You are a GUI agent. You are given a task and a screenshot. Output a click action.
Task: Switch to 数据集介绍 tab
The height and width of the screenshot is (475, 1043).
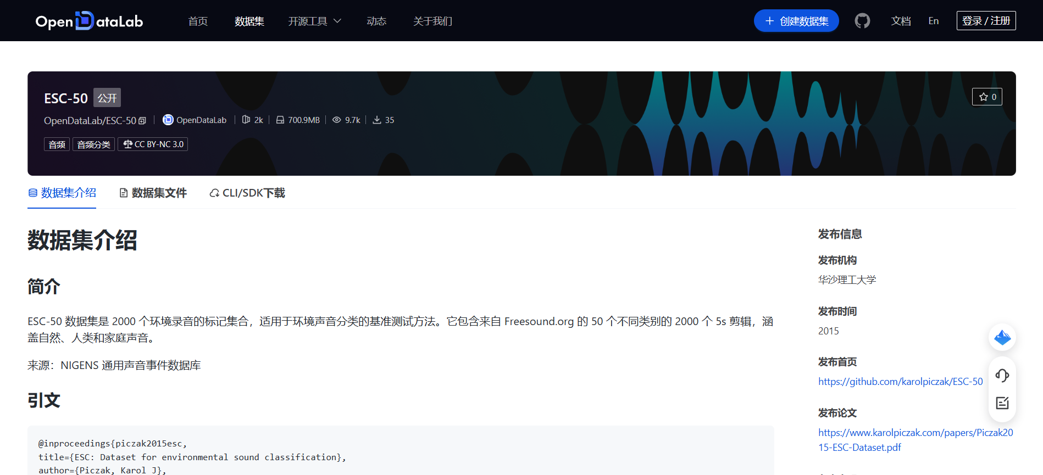pos(62,193)
